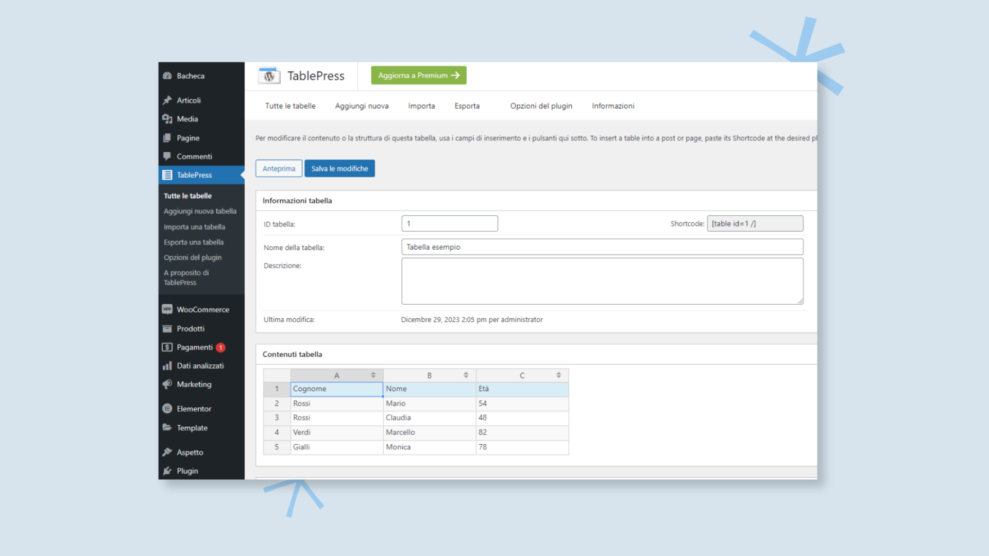Click the Marketing megaphone icon
This screenshot has height=556, width=989.
[x=167, y=385]
